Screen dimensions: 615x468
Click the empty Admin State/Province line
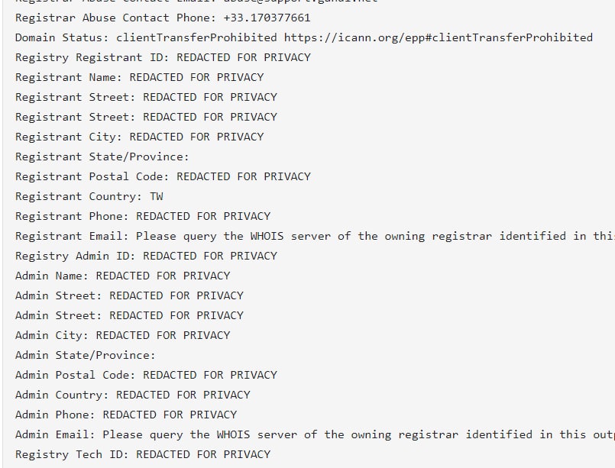(x=85, y=355)
